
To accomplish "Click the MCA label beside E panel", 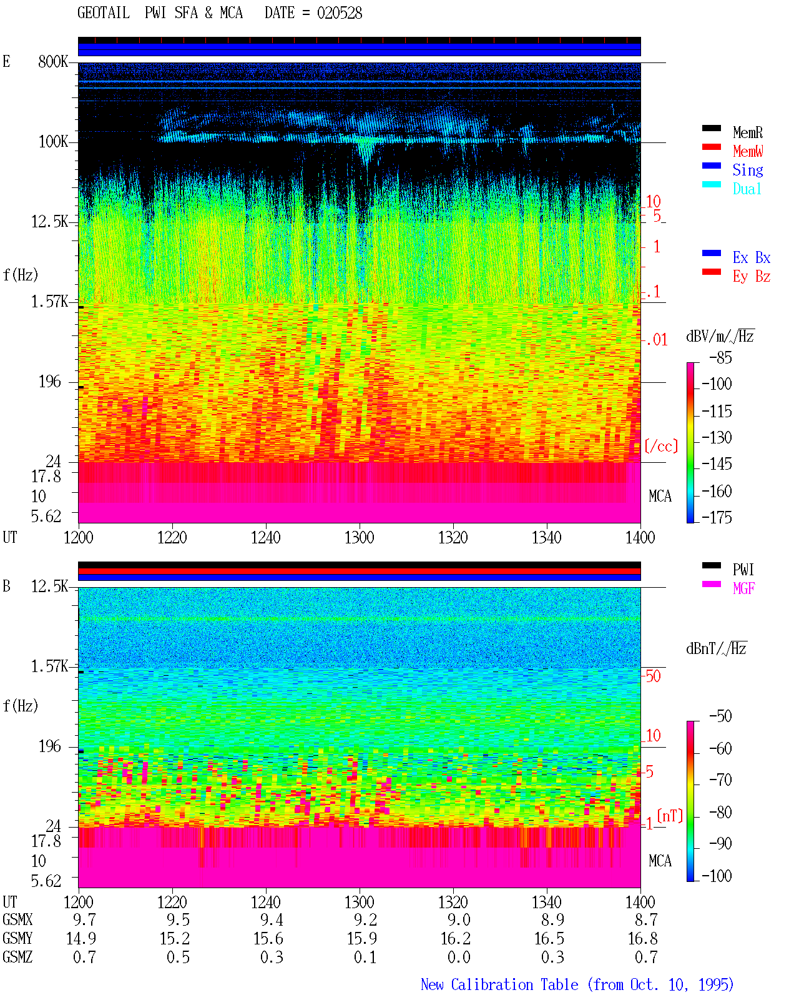I will pos(660,497).
